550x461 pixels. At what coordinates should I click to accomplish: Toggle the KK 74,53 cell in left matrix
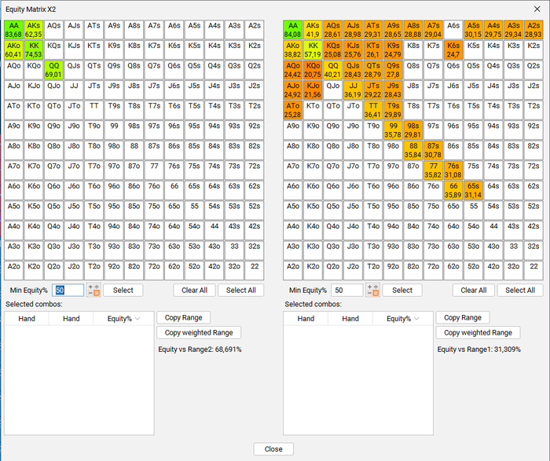click(34, 49)
